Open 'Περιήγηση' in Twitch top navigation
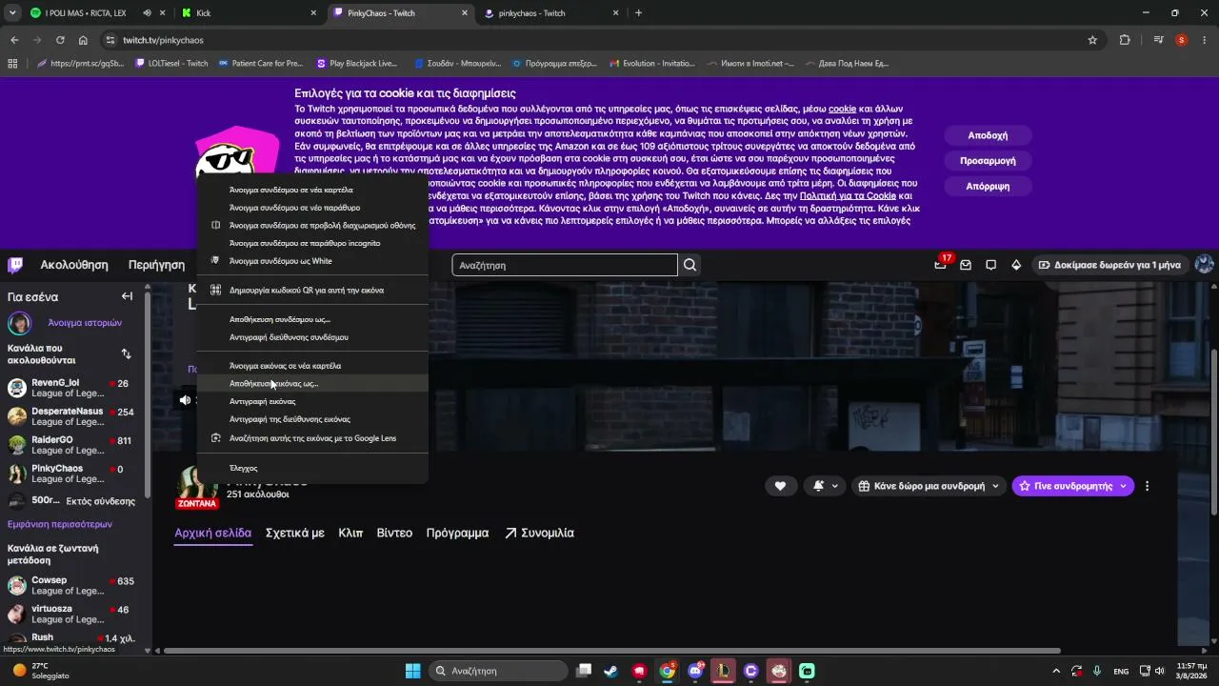Viewport: 1219px width, 686px height. 156,265
